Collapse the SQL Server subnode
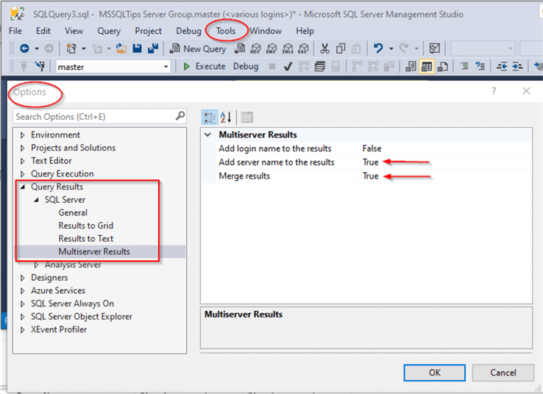Viewport: 543px width, 394px height. coord(36,200)
